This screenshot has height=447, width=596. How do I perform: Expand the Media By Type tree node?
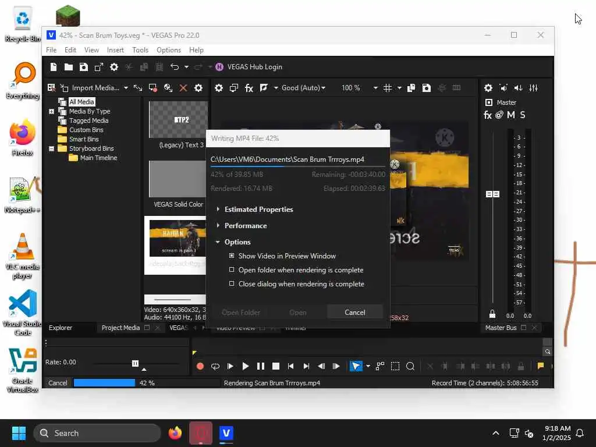point(51,111)
